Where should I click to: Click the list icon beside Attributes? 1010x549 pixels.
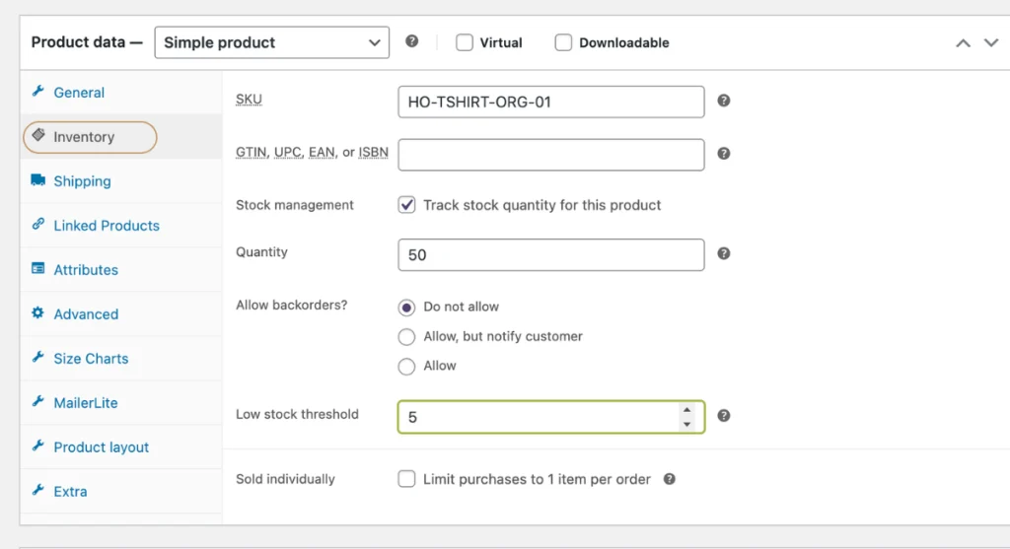click(38, 268)
